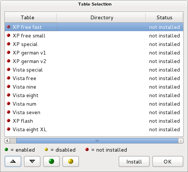Image resolution: width=188 pixels, height=172 pixels.
Task: Click the yellow disabled legend dot
Action: (46, 149)
